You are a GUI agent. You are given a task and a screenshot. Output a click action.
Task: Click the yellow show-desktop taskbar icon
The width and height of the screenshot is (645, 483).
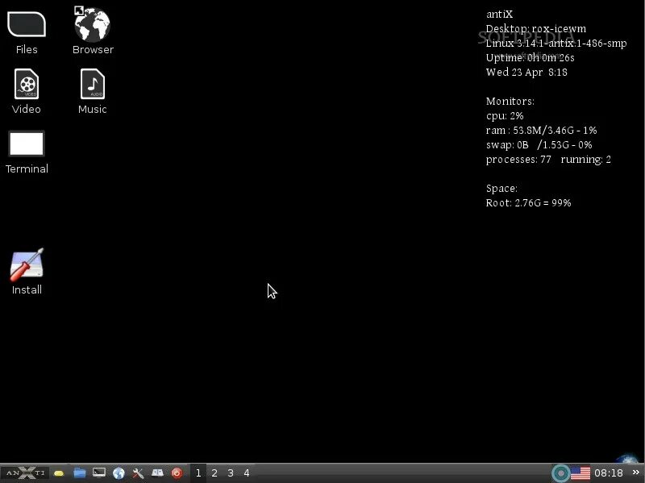(x=59, y=473)
